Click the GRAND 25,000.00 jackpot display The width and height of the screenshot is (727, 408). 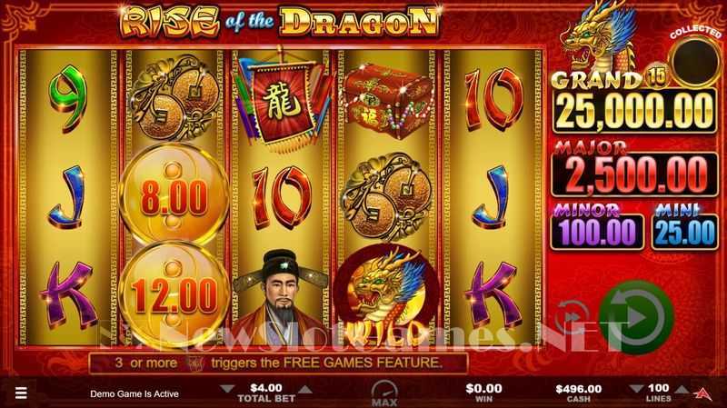[634, 109]
